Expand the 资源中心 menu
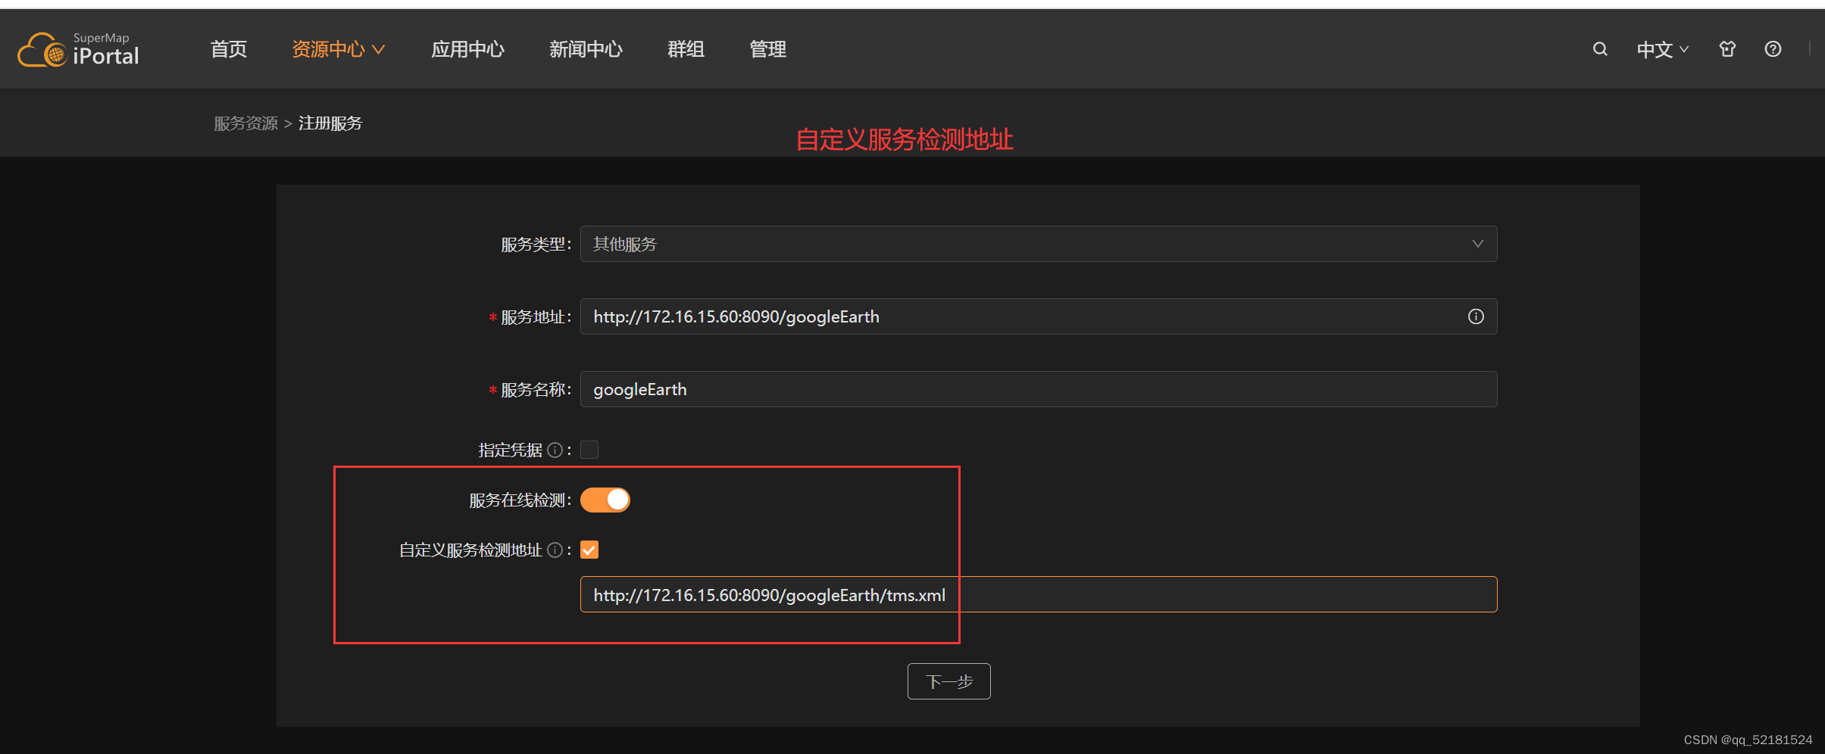The height and width of the screenshot is (754, 1825). [x=339, y=49]
